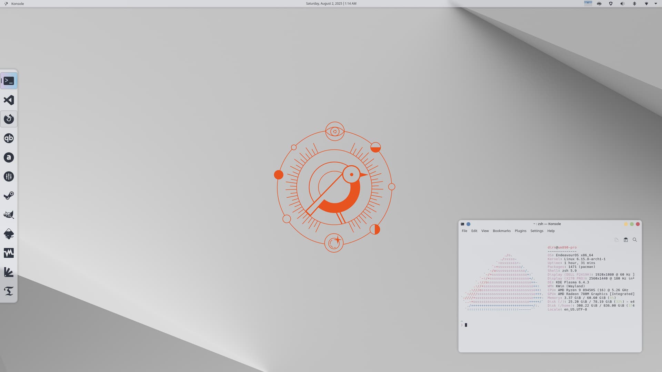Screen dimensions: 662x372
Task: Click the Konsole title bar text
Action: point(547,224)
